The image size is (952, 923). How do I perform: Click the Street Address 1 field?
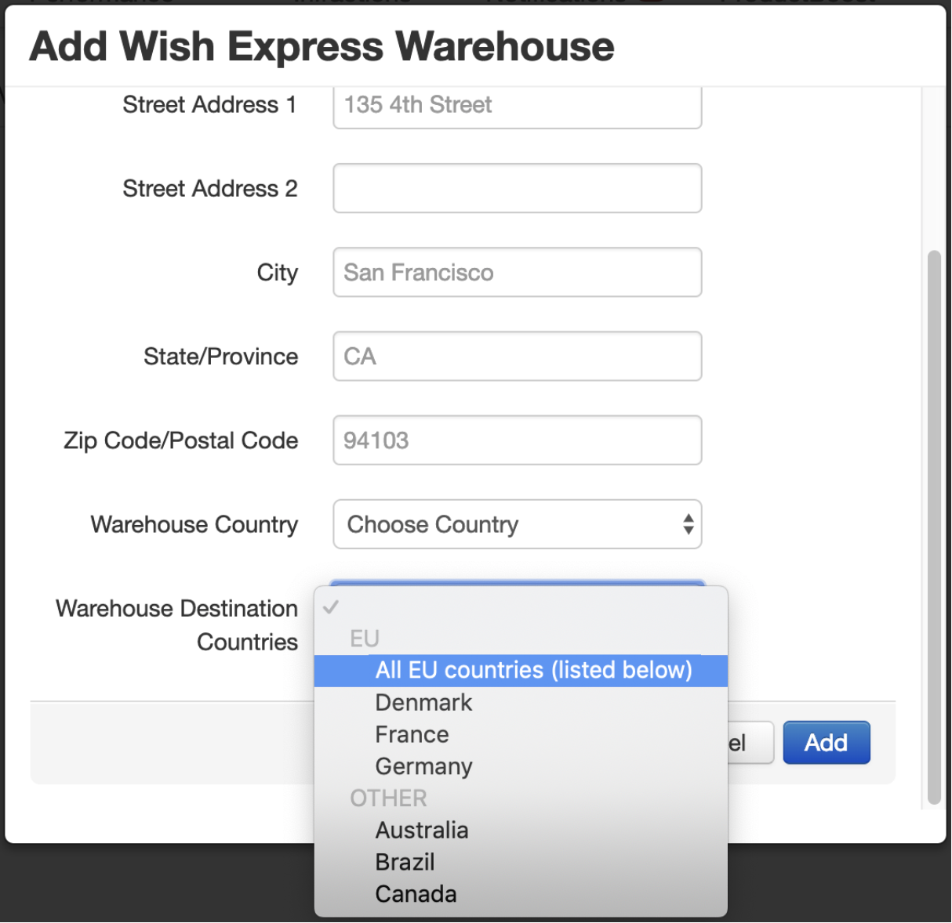click(517, 106)
